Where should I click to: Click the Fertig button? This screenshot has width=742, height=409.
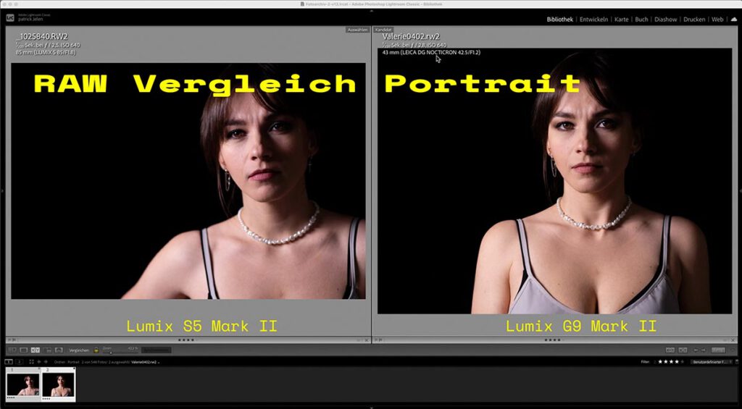tap(718, 350)
